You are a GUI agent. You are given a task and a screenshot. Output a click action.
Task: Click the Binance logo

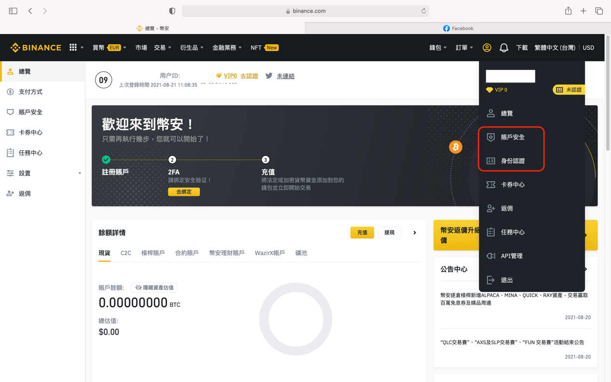[36, 47]
